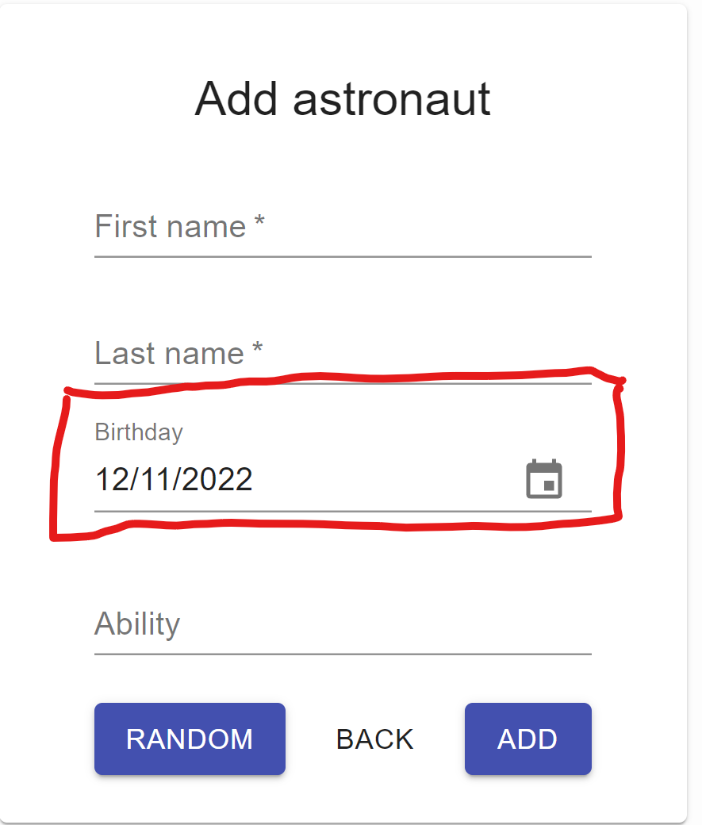Go back with the BACK button
Viewport: 702px width, 825px height.
(374, 739)
